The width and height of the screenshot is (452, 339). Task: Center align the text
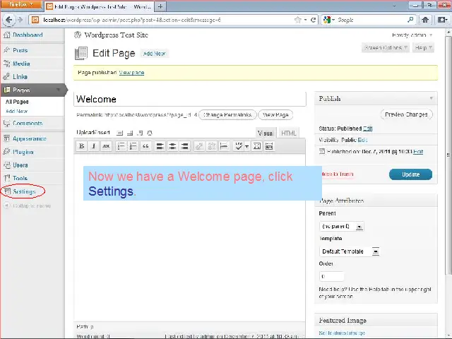[172, 146]
